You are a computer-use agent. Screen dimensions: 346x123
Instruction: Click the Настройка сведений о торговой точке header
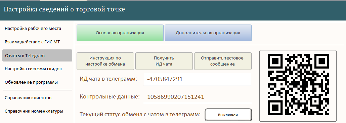(64, 9)
